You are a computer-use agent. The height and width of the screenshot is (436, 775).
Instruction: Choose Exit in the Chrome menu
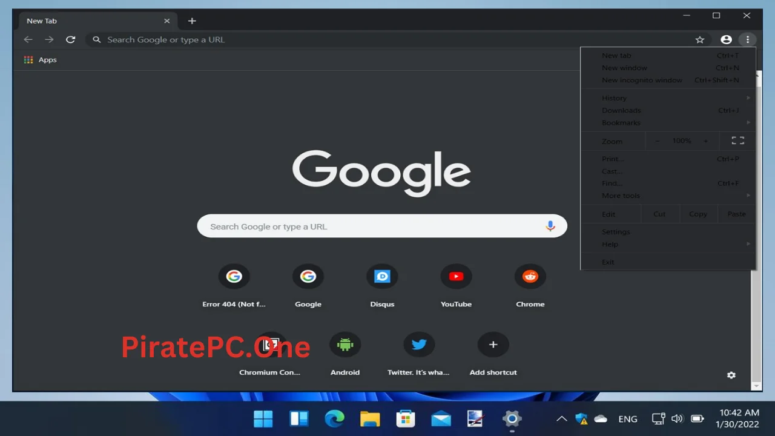668,262
